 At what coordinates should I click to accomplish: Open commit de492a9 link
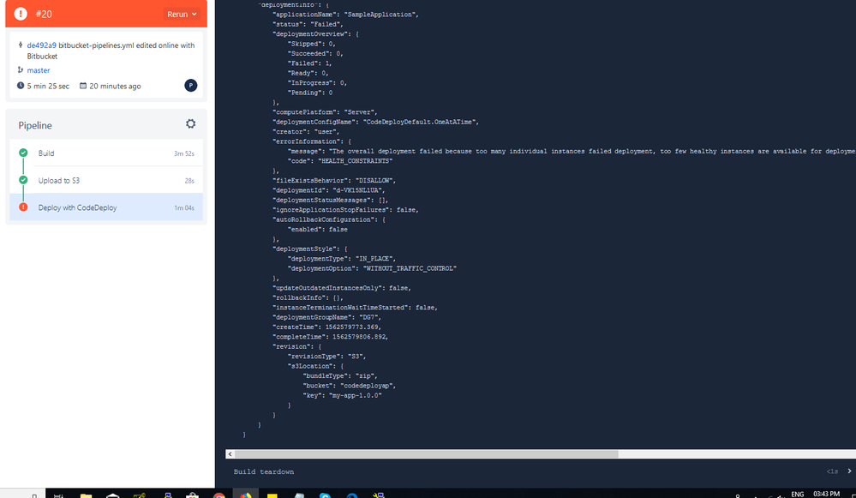tap(41, 45)
